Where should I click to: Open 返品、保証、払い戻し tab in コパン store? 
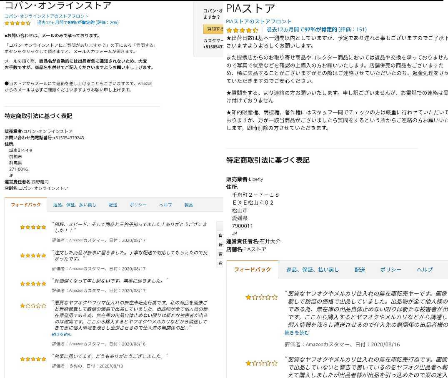pos(75,205)
